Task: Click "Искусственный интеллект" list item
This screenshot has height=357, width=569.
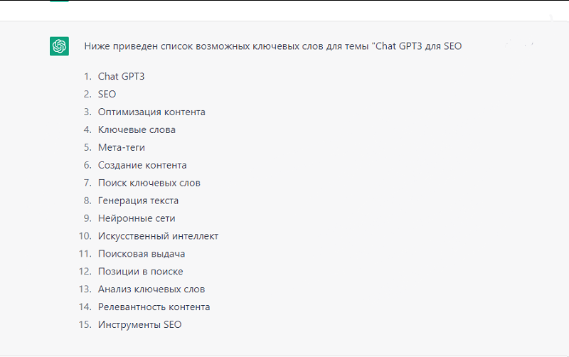Action: click(x=158, y=236)
